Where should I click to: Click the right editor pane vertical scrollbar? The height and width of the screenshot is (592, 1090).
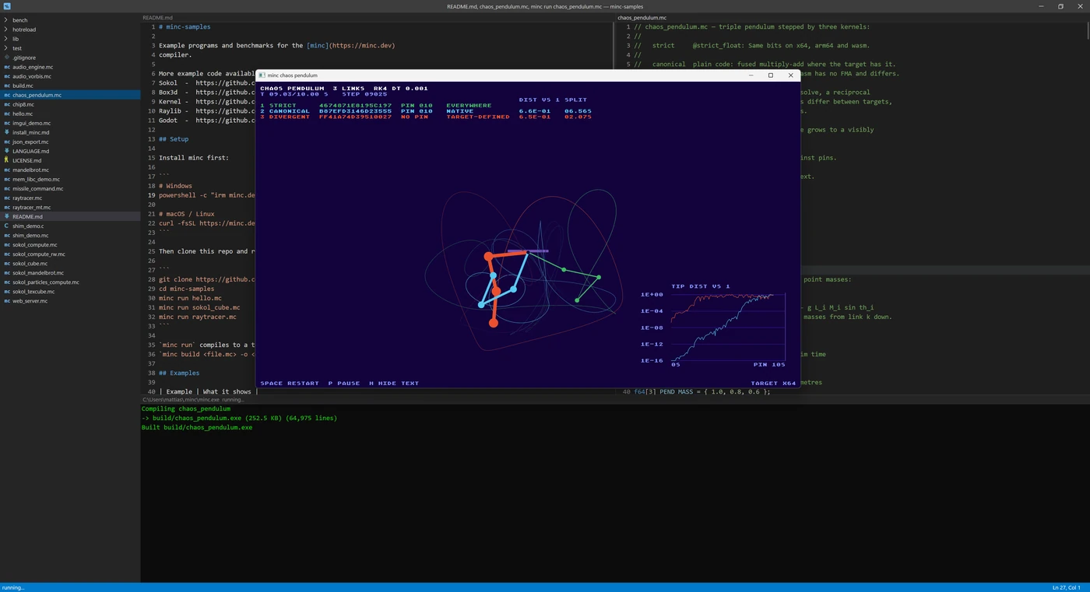(x=1087, y=31)
